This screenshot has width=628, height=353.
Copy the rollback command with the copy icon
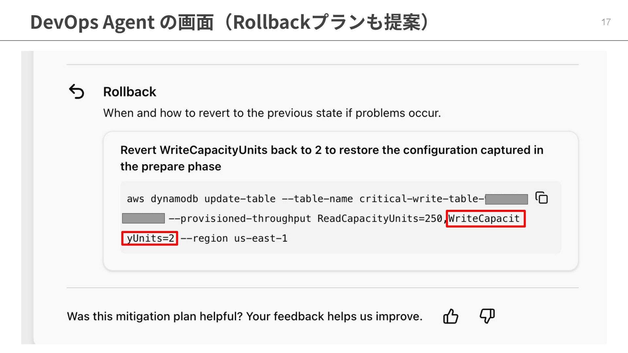(x=541, y=198)
